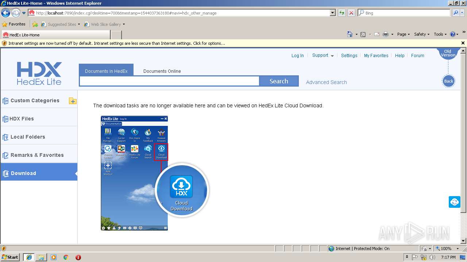Focus the Bing search box

(404, 13)
